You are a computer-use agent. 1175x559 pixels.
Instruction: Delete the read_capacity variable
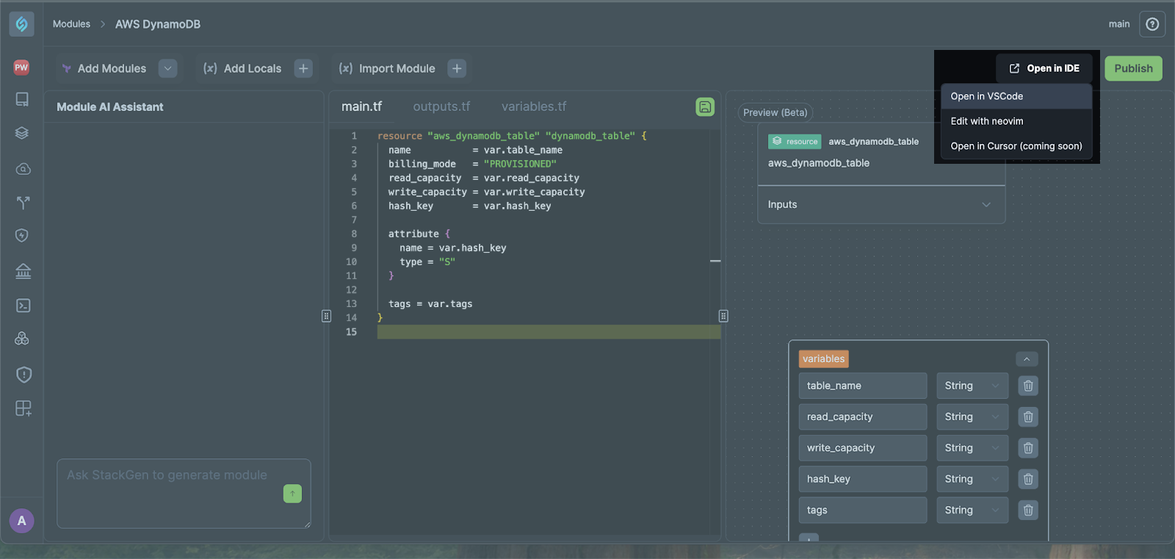1028,416
